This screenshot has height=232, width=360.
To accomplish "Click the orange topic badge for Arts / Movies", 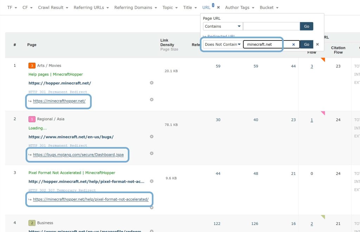I will (32, 66).
